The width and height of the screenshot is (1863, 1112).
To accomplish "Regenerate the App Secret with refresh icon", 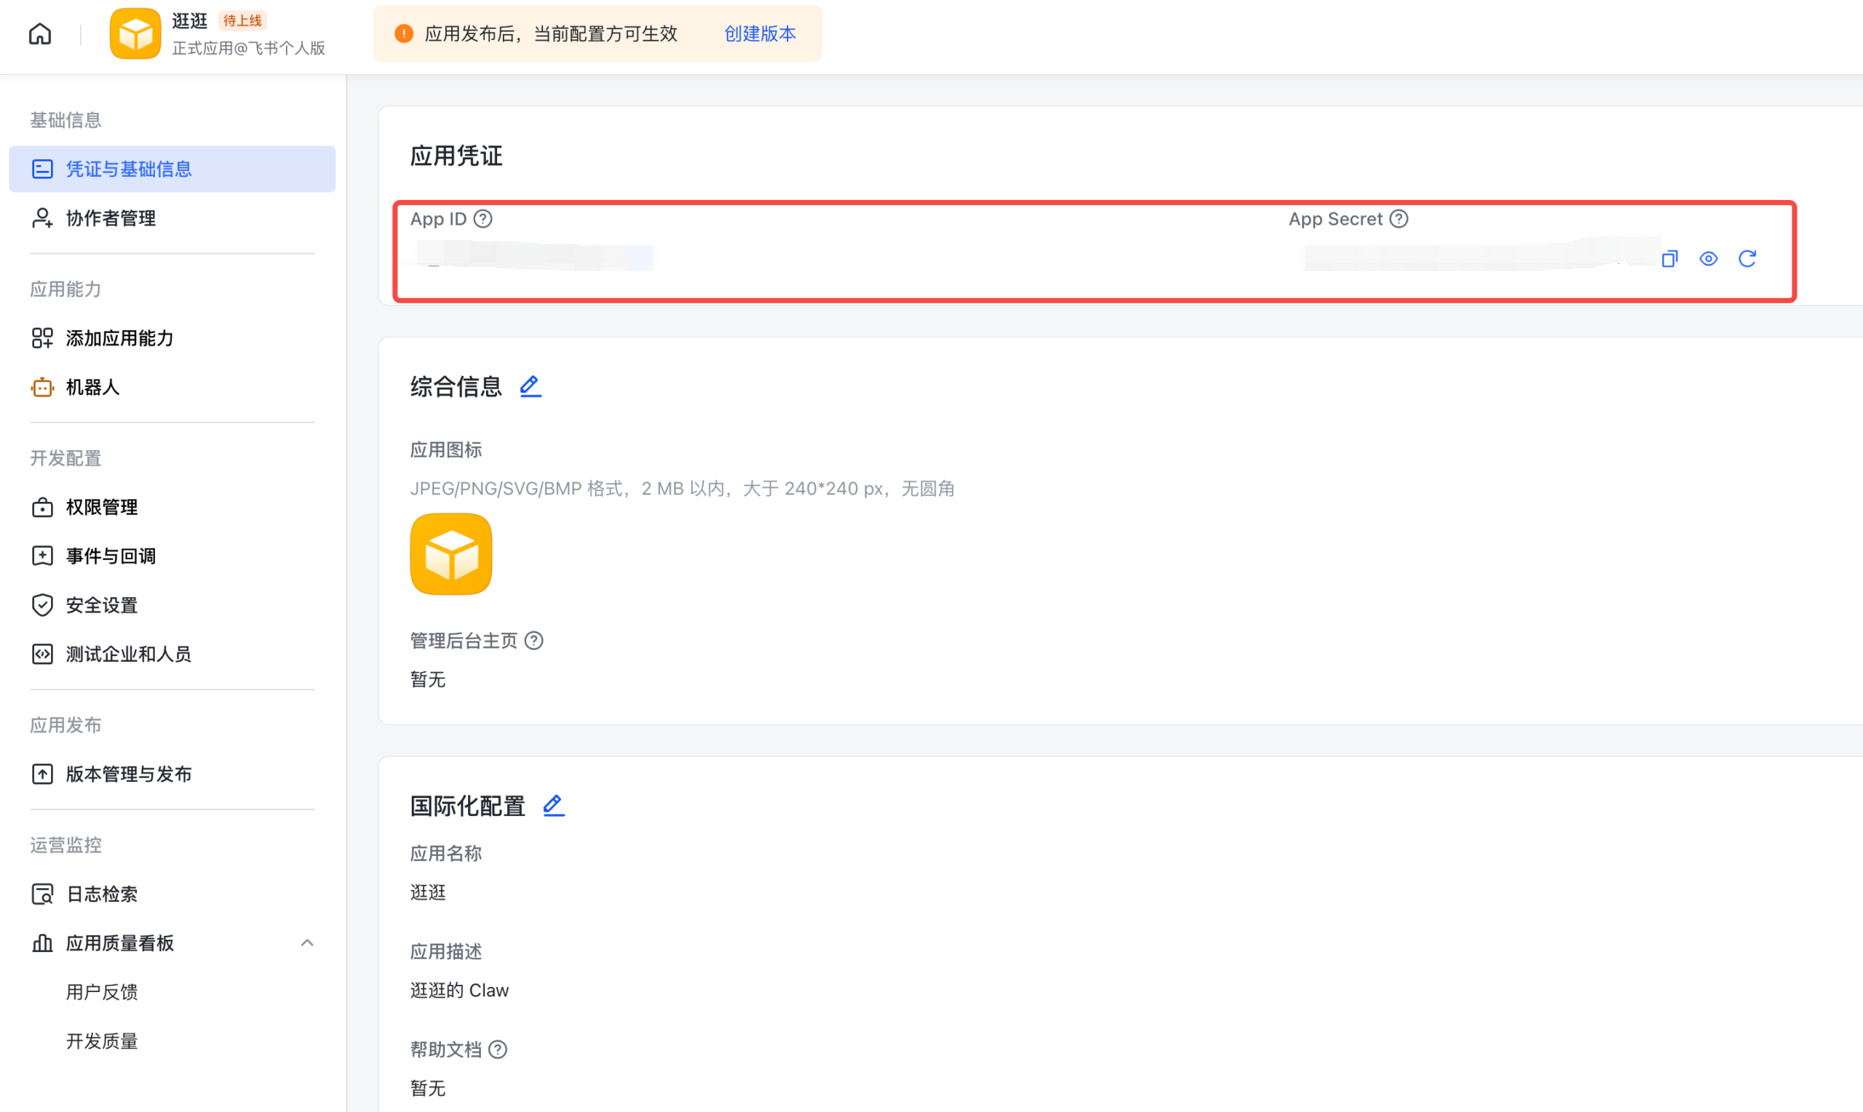I will pyautogui.click(x=1747, y=258).
